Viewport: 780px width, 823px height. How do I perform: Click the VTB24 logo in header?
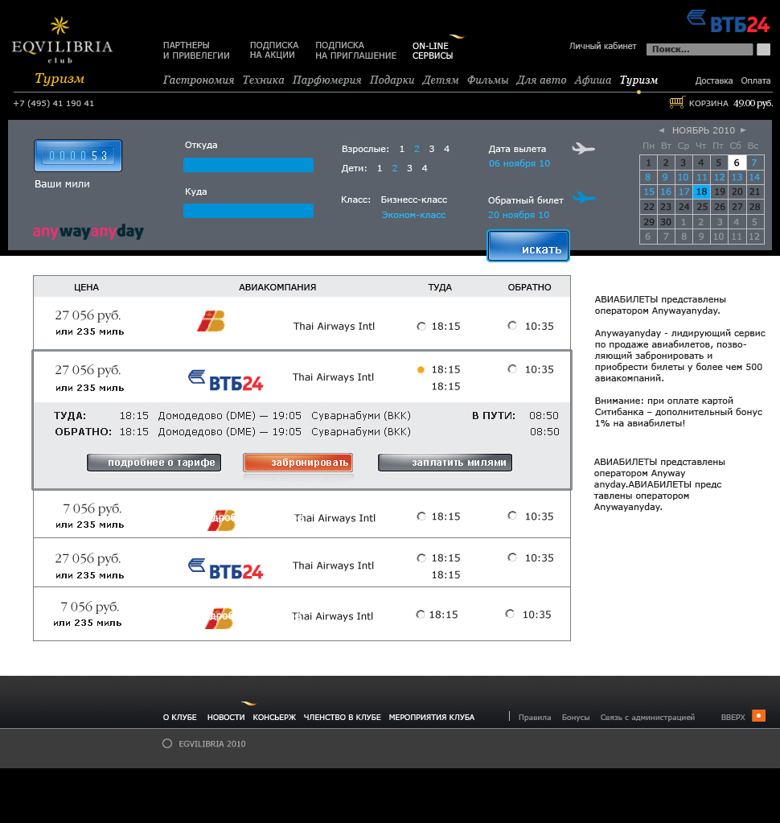(728, 22)
